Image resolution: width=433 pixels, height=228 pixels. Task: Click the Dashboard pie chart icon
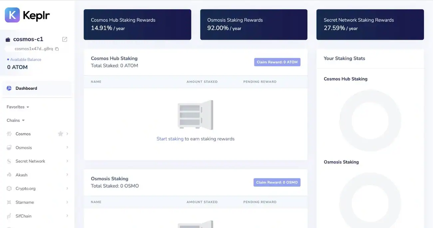pyautogui.click(x=9, y=88)
